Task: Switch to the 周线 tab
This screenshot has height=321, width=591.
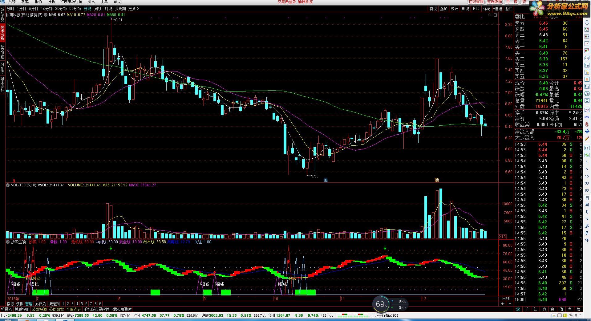Action: click(98, 9)
